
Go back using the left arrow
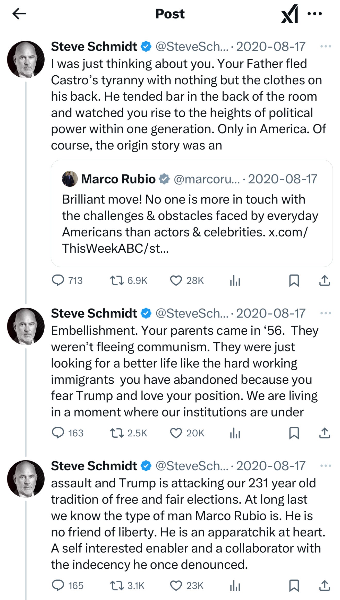pyautogui.click(x=19, y=14)
